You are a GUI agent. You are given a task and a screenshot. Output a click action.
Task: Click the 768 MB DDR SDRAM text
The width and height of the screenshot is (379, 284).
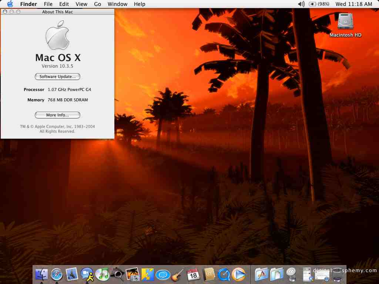(x=68, y=100)
